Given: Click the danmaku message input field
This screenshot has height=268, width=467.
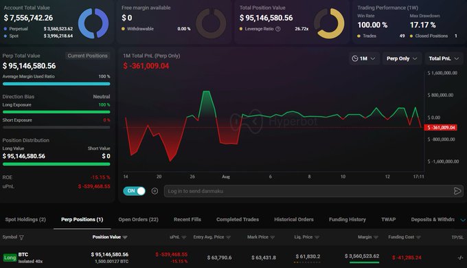Looking at the screenshot, I should (x=314, y=191).
